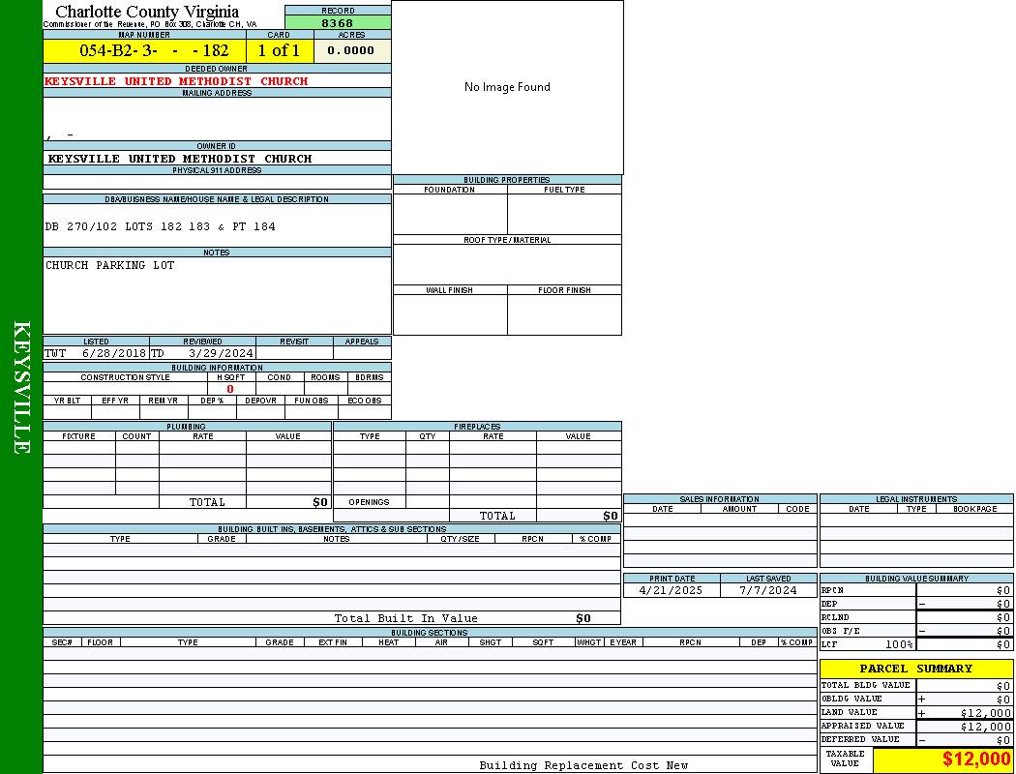The width and height of the screenshot is (1016, 774).
Task: Click the legal description text DB 270/102
Action: coord(161,226)
